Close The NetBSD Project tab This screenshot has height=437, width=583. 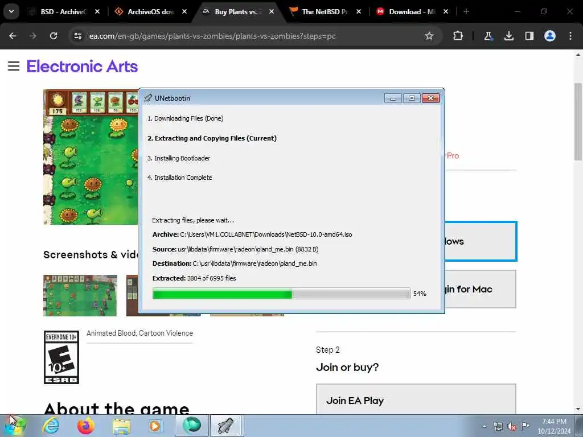(x=359, y=12)
